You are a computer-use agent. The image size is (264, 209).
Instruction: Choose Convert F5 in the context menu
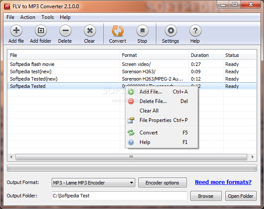click(x=162, y=133)
